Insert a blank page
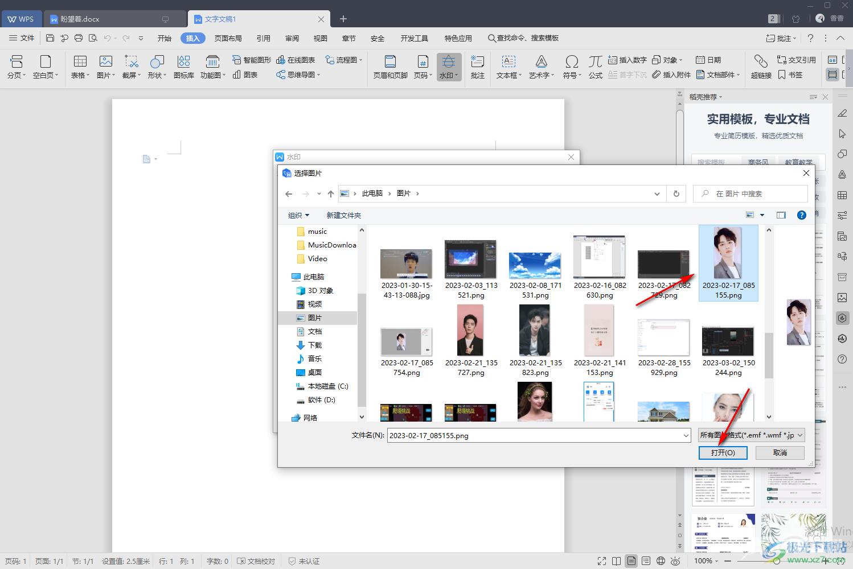This screenshot has height=569, width=853. (45, 67)
